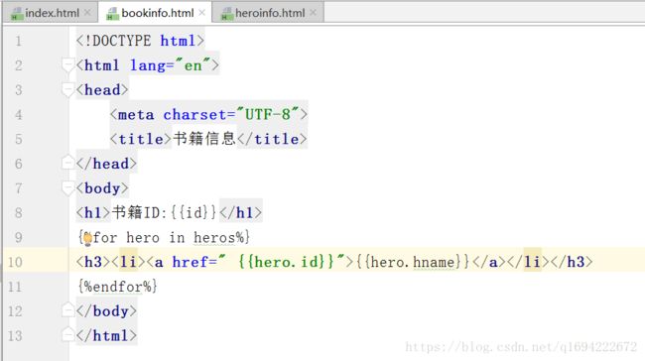Toggle the closing html fold marker on line 13
Screen dimensions: 645x361
[67, 335]
